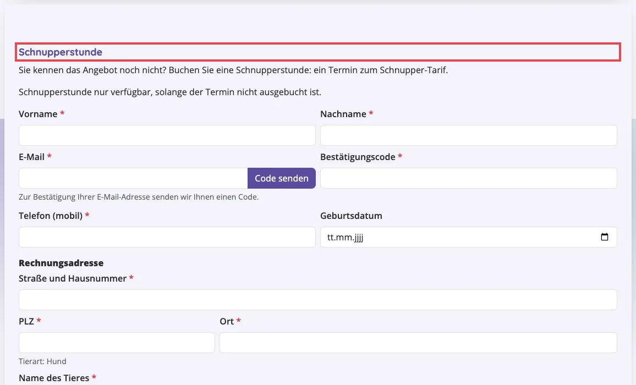Click the Code senden button
Viewport: 636px width, 385px height.
(282, 178)
